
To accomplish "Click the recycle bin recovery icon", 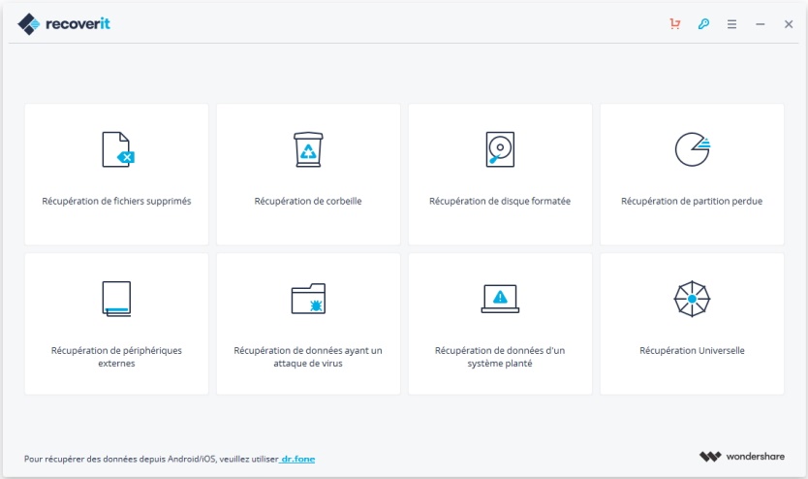I will [x=308, y=149].
